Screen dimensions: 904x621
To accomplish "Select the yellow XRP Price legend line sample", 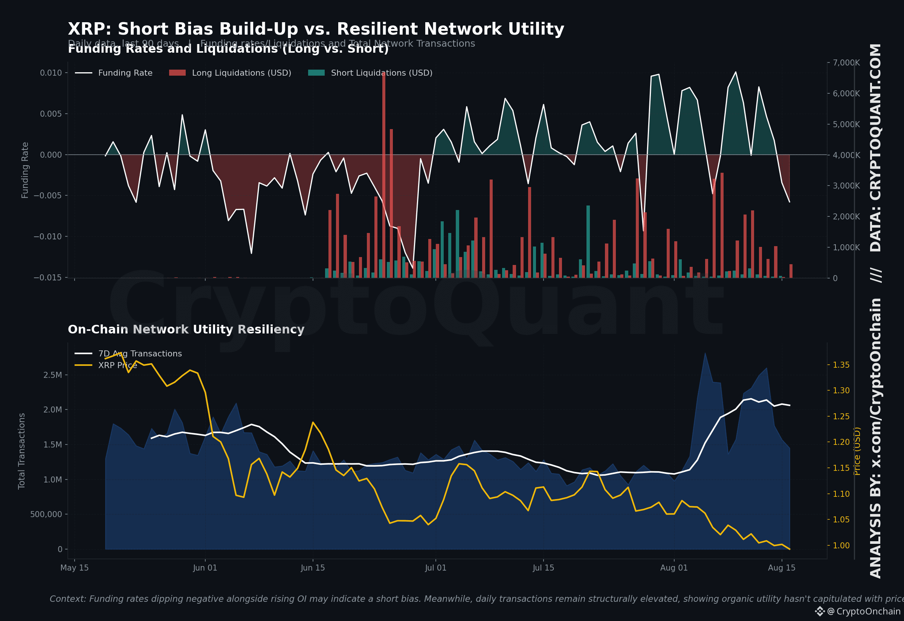I will pos(83,365).
